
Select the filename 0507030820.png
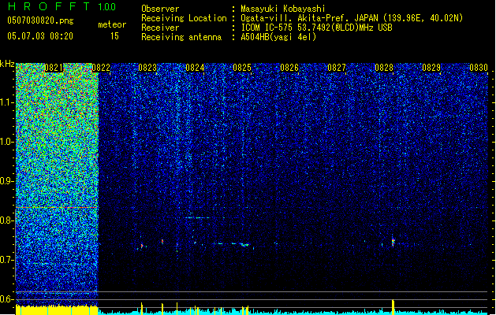point(40,20)
